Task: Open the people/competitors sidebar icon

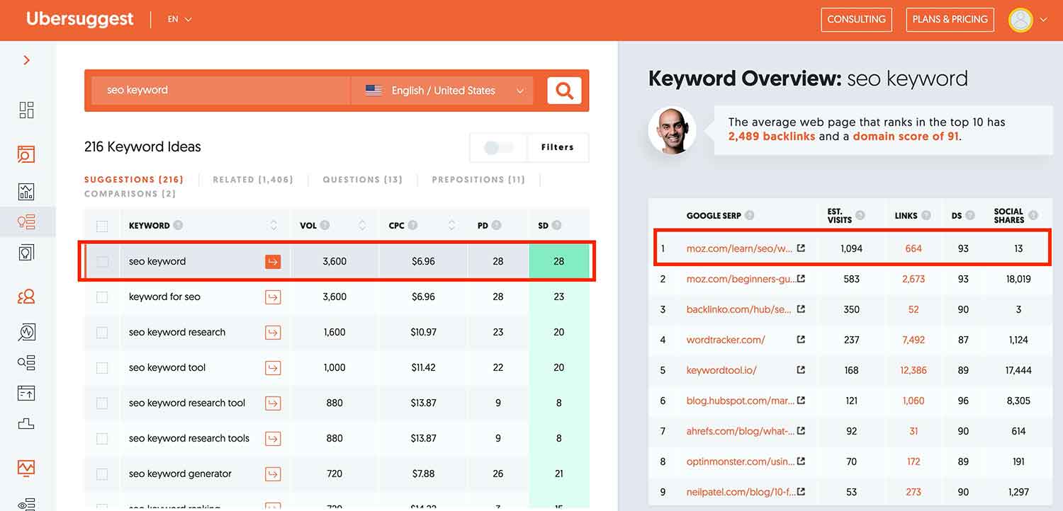Action: [x=27, y=297]
